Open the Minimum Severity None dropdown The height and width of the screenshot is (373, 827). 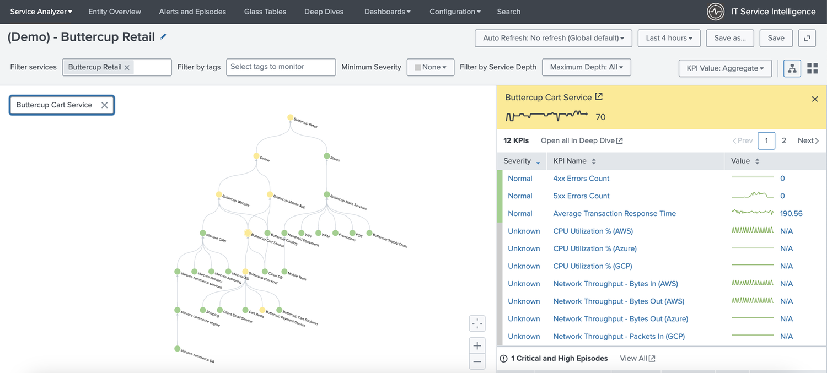430,67
